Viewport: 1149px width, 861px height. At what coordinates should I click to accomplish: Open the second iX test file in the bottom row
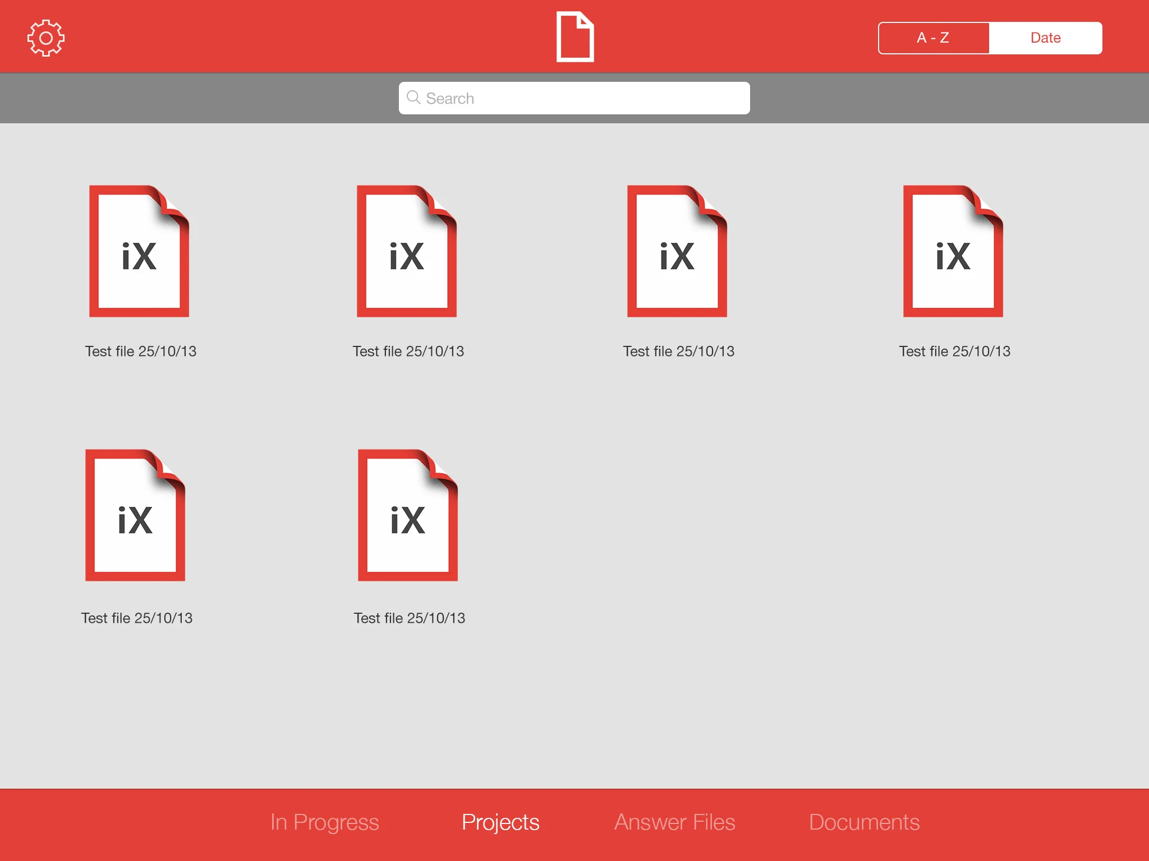coord(408,516)
